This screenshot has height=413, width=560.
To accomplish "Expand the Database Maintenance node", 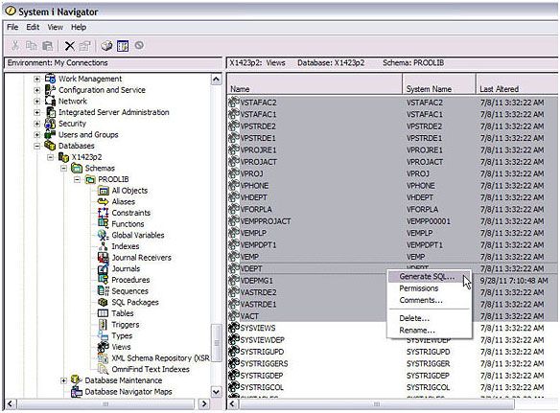I will pos(63,380).
